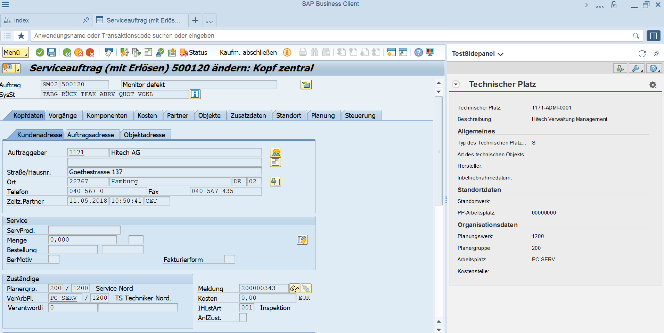Click the binoculars Find Next icon
Image resolution: width=664 pixels, height=333 pixels.
pyautogui.click(x=326, y=52)
